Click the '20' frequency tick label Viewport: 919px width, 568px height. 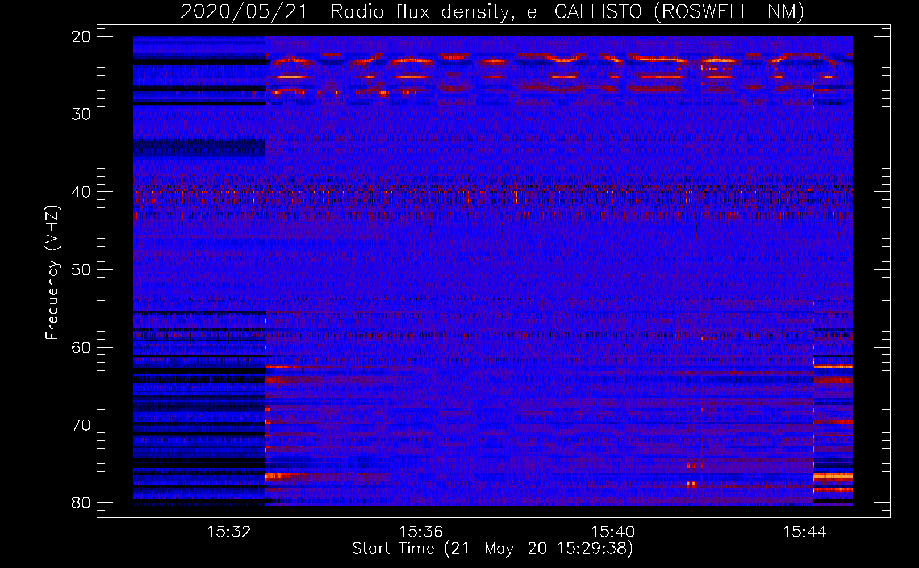(x=82, y=37)
